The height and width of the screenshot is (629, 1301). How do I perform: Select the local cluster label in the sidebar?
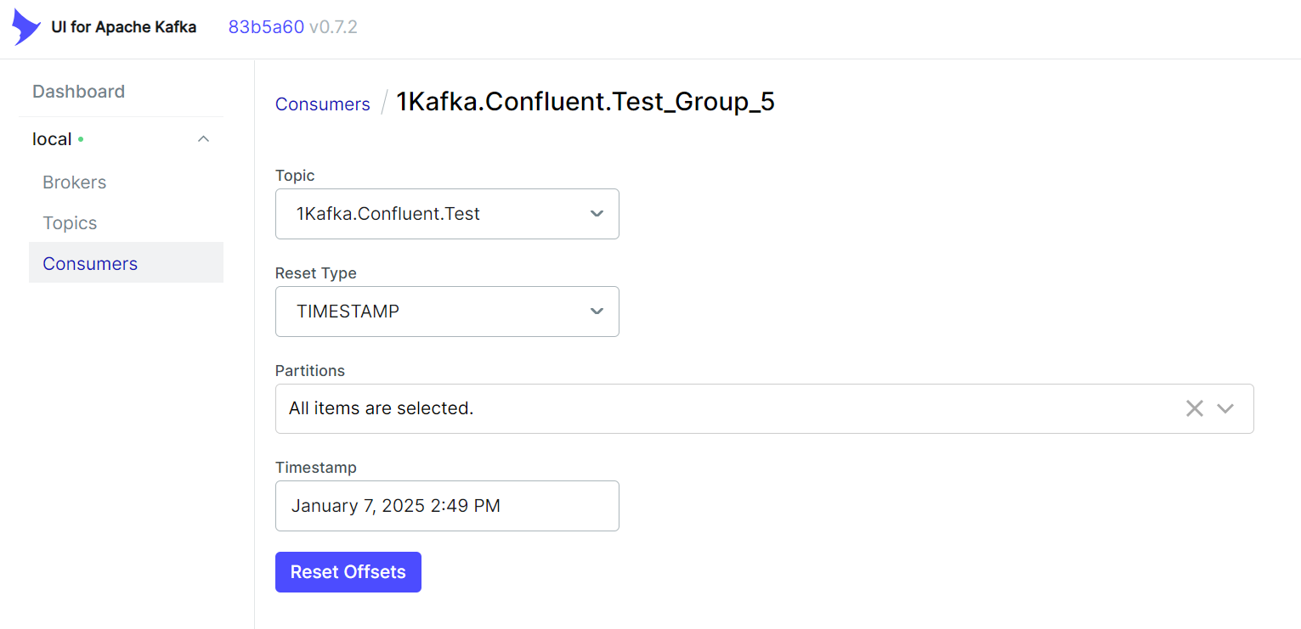[x=52, y=139]
